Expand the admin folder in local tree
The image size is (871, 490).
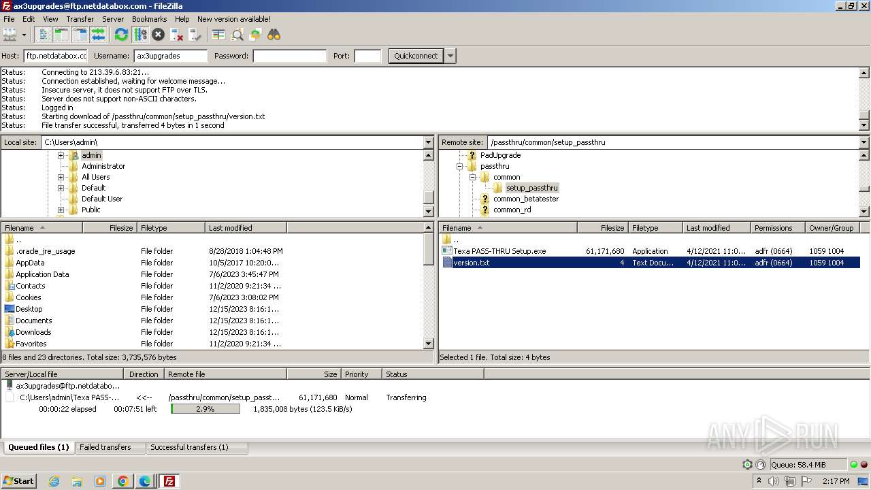tap(61, 155)
